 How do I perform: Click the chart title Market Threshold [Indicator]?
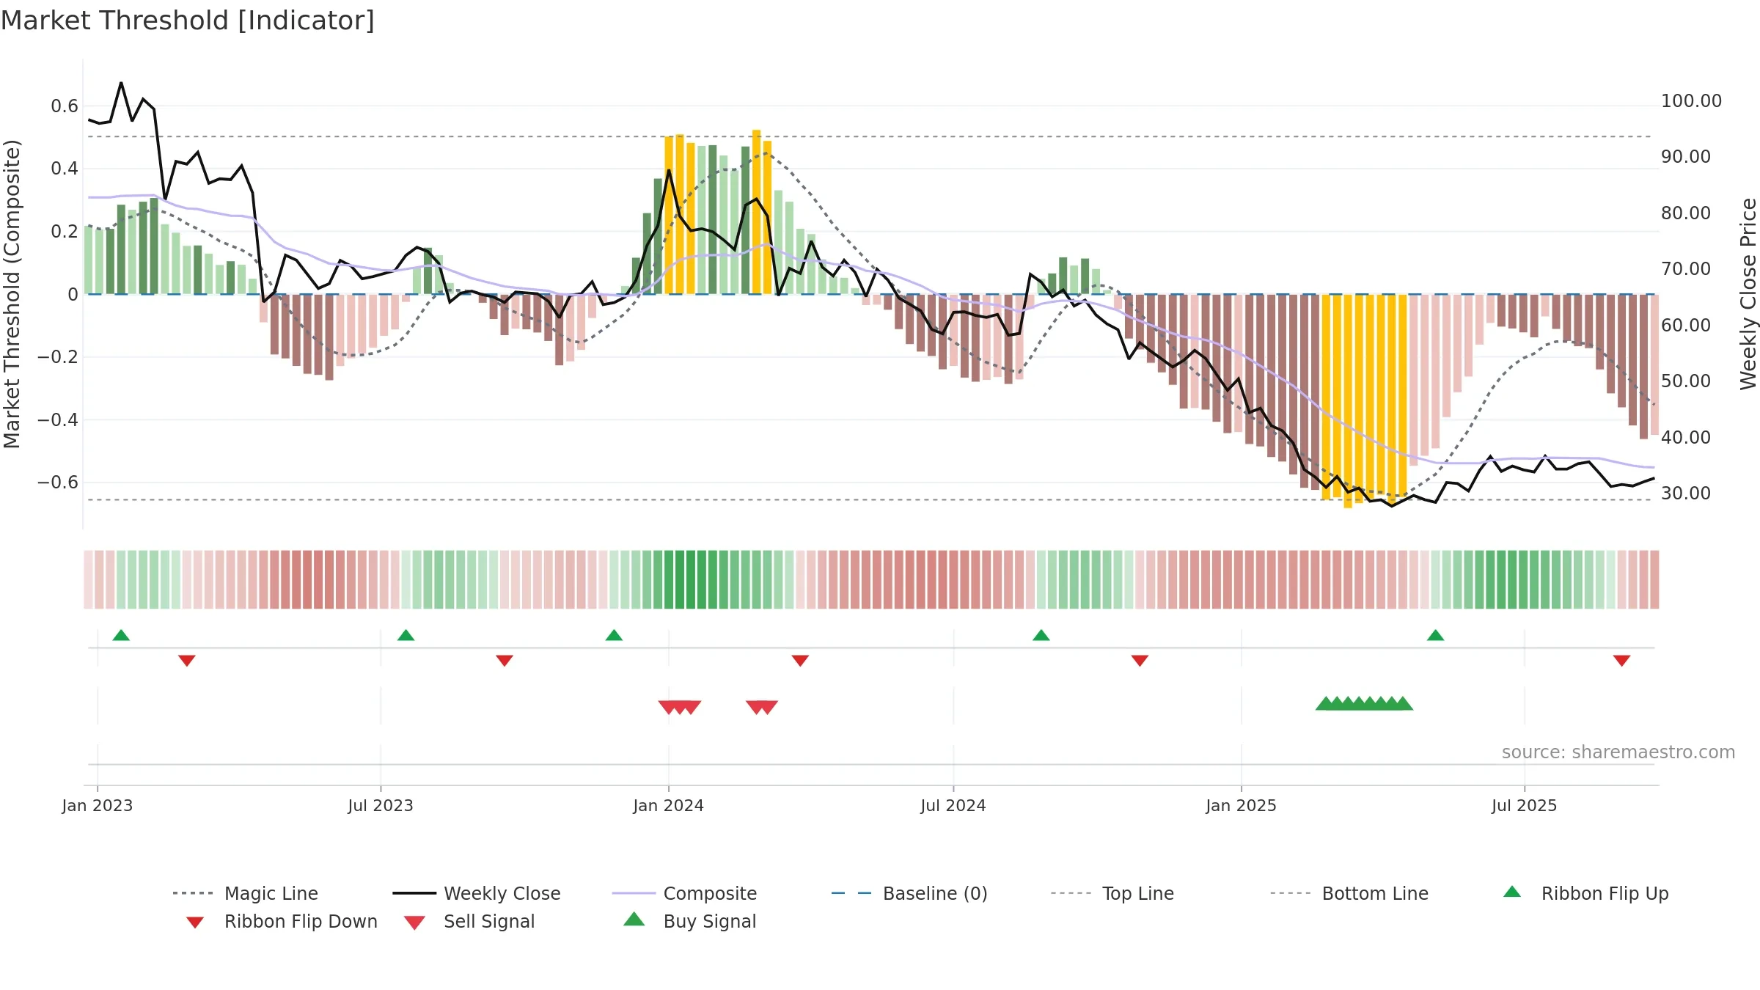pyautogui.click(x=188, y=21)
